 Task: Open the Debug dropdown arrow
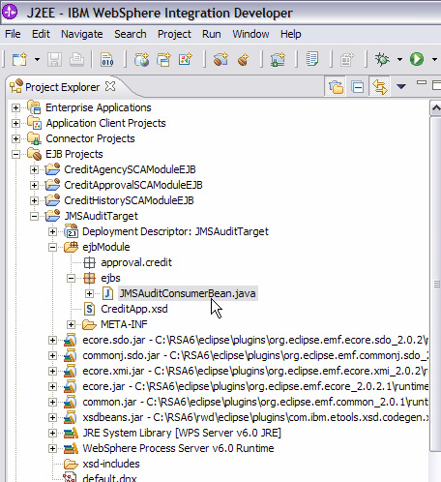[x=399, y=59]
